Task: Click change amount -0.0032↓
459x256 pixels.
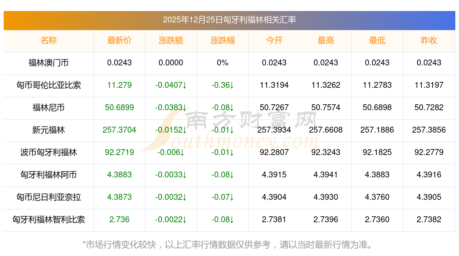Action: 171,197
